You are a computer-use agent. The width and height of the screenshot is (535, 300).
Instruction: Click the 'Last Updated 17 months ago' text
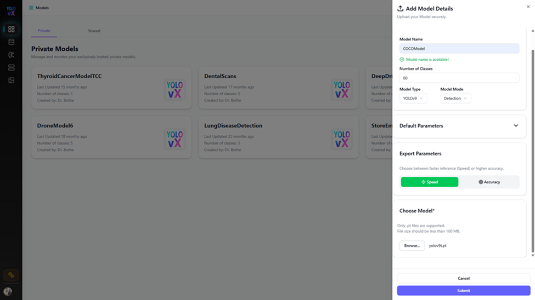(229, 87)
